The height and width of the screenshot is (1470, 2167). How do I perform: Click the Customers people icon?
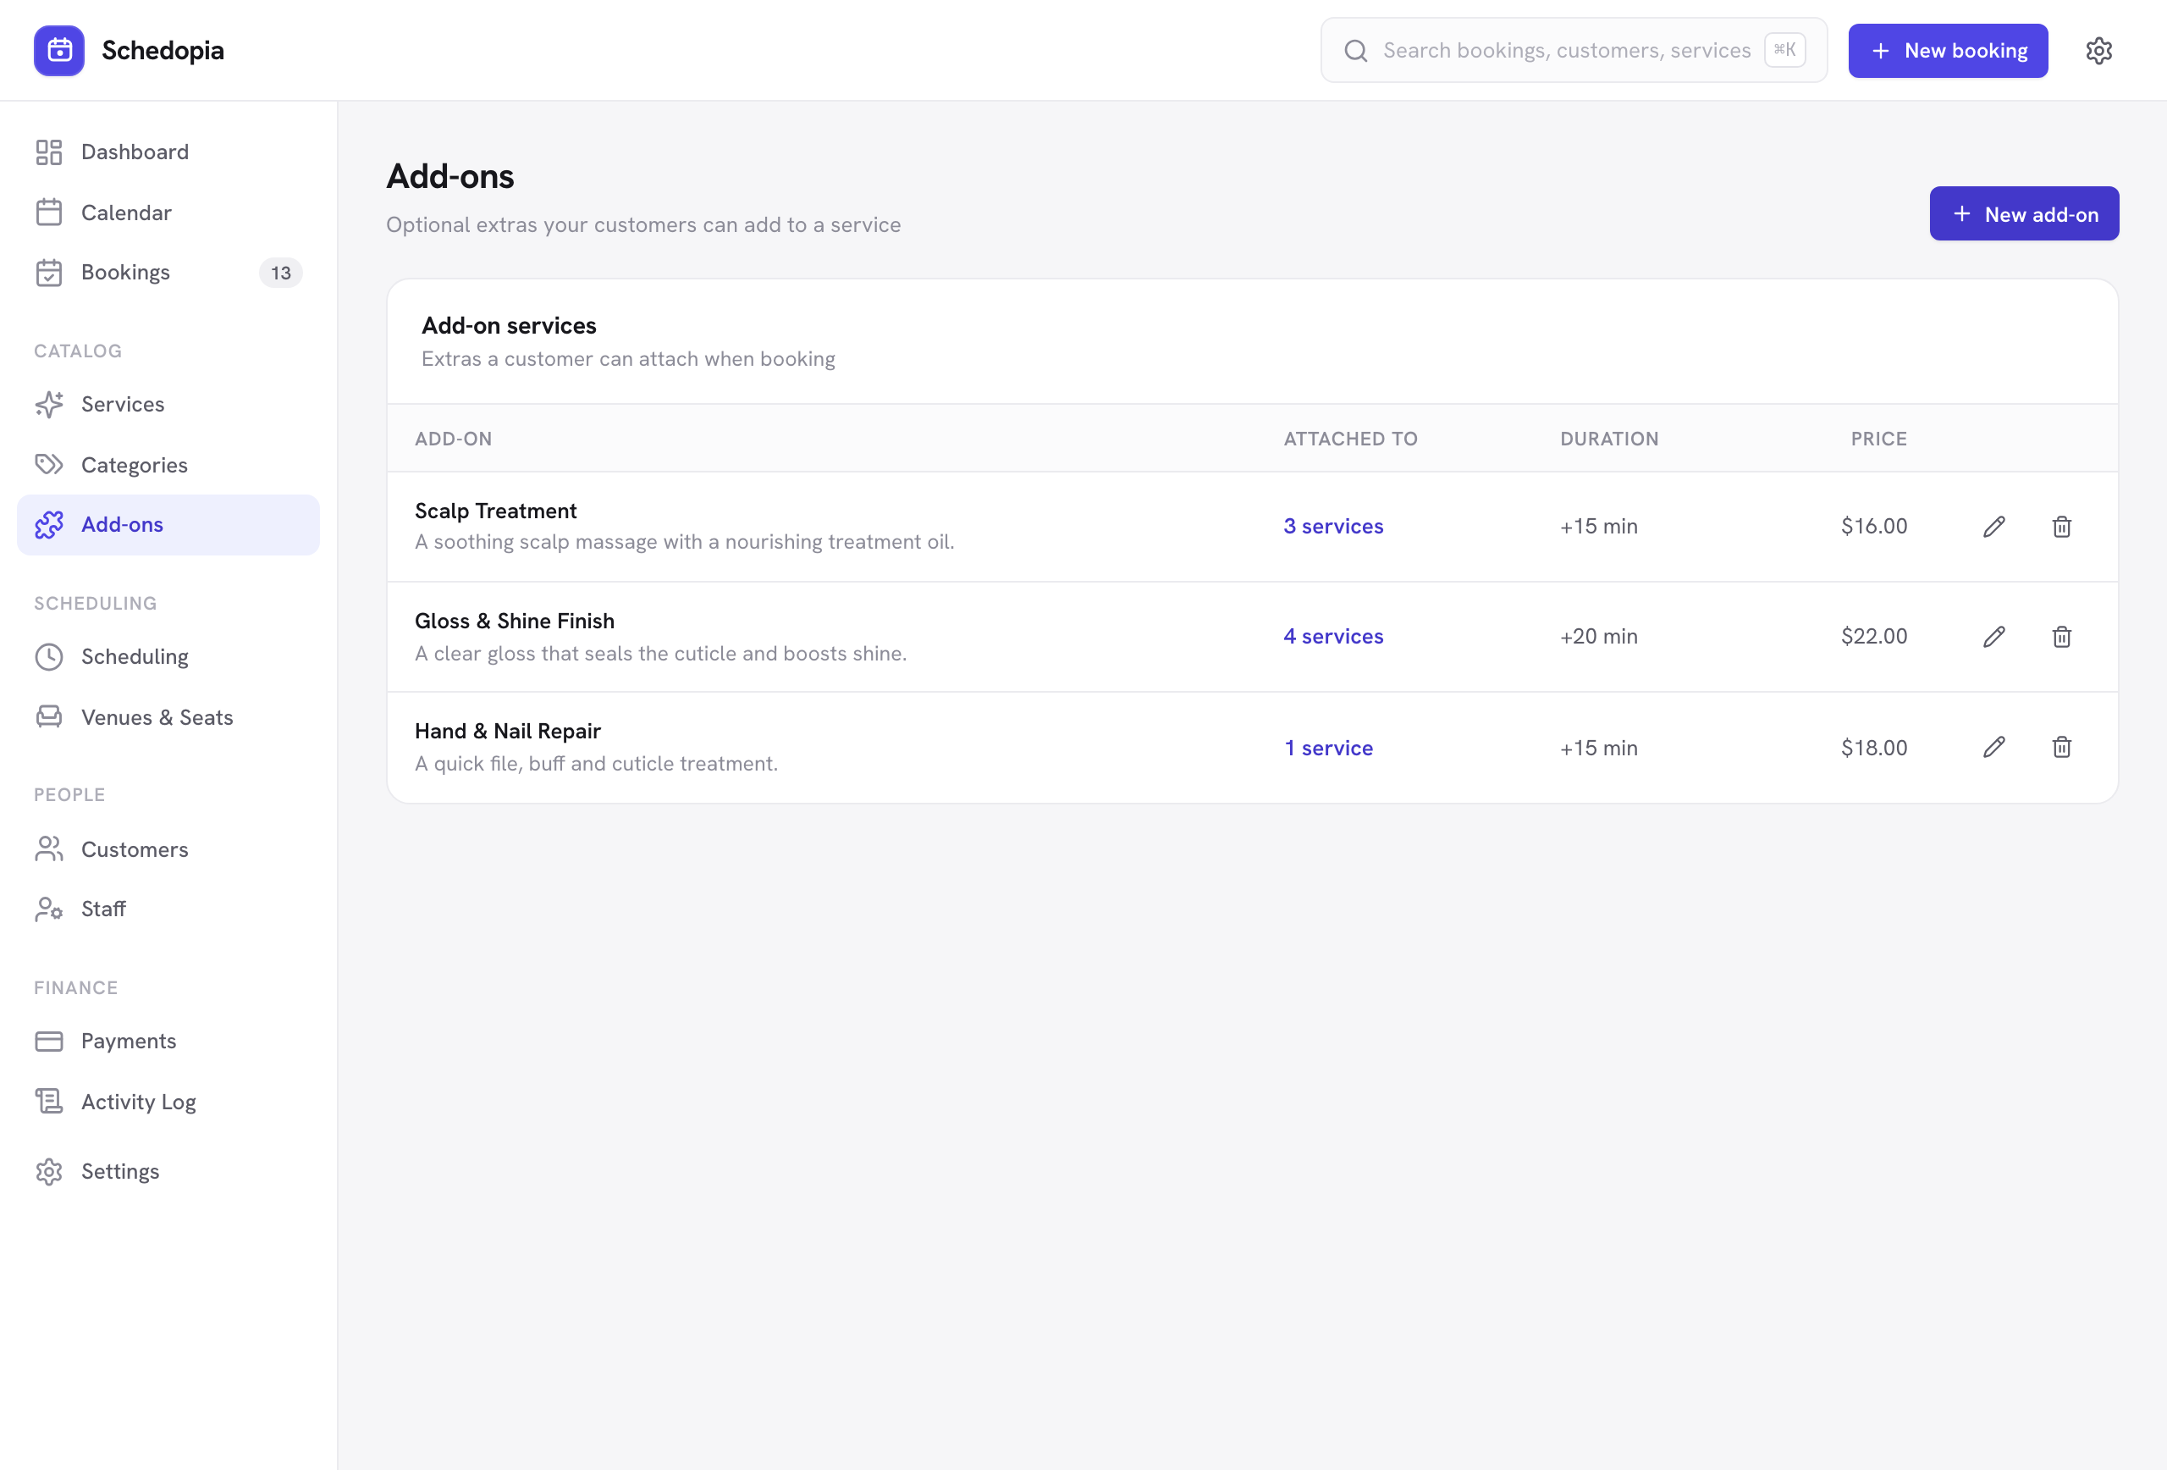(x=48, y=848)
